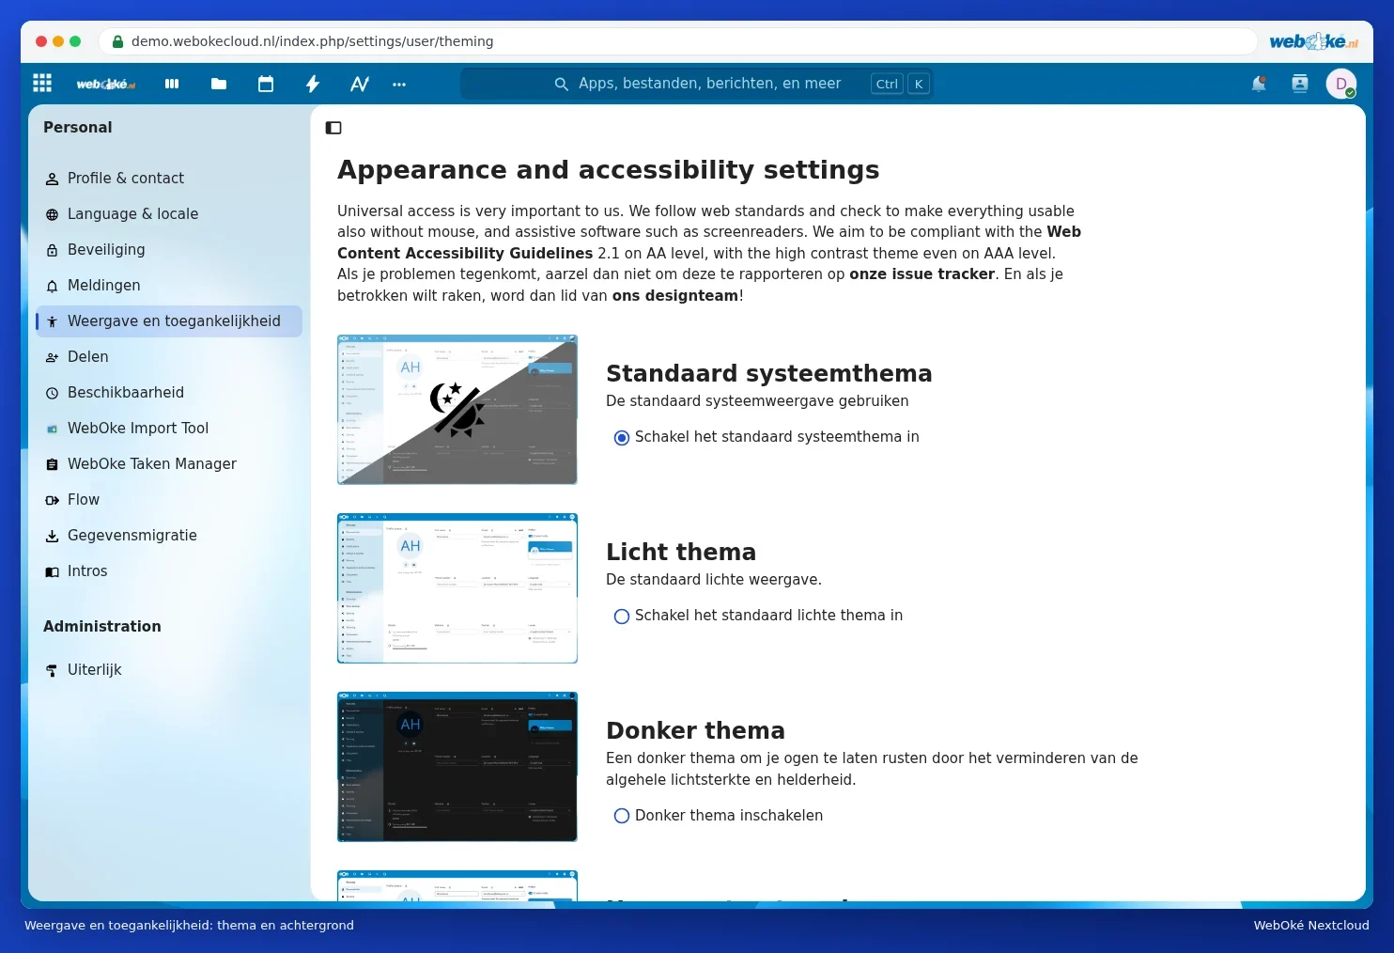Screen dimensions: 1394x953
Task: Open Intros settings section
Action: pyautogui.click(x=169, y=570)
